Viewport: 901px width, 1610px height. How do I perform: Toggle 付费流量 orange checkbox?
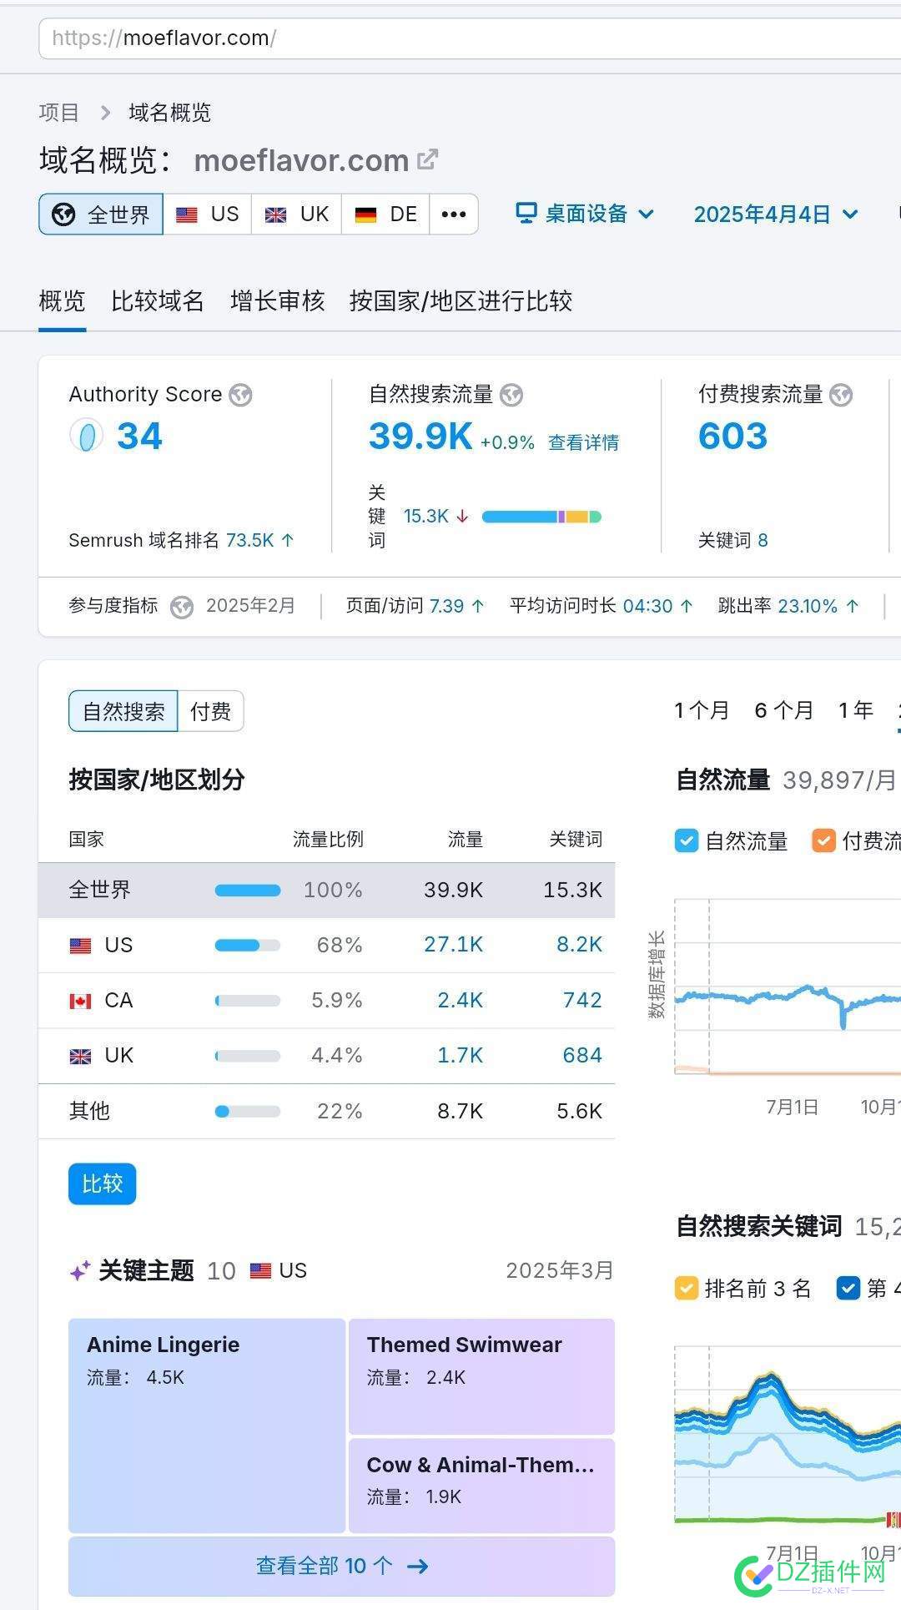823,840
